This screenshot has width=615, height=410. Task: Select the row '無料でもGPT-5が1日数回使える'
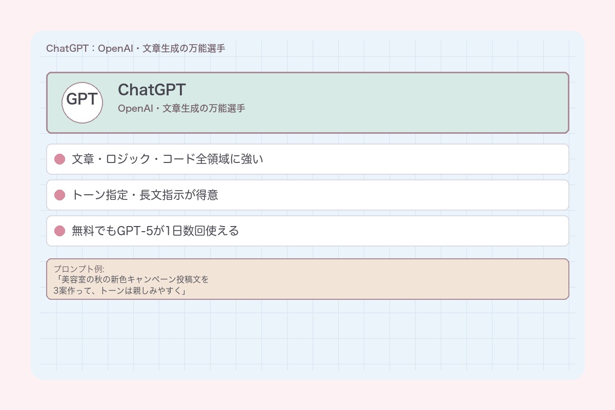[x=307, y=231]
